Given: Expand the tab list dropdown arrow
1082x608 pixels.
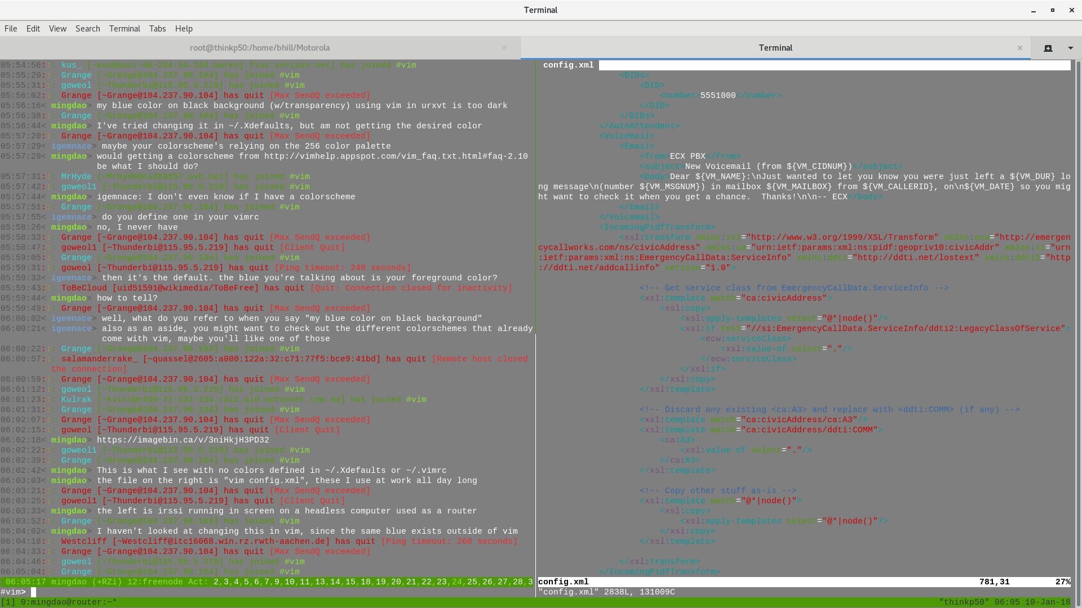Looking at the screenshot, I should pos(1071,48).
